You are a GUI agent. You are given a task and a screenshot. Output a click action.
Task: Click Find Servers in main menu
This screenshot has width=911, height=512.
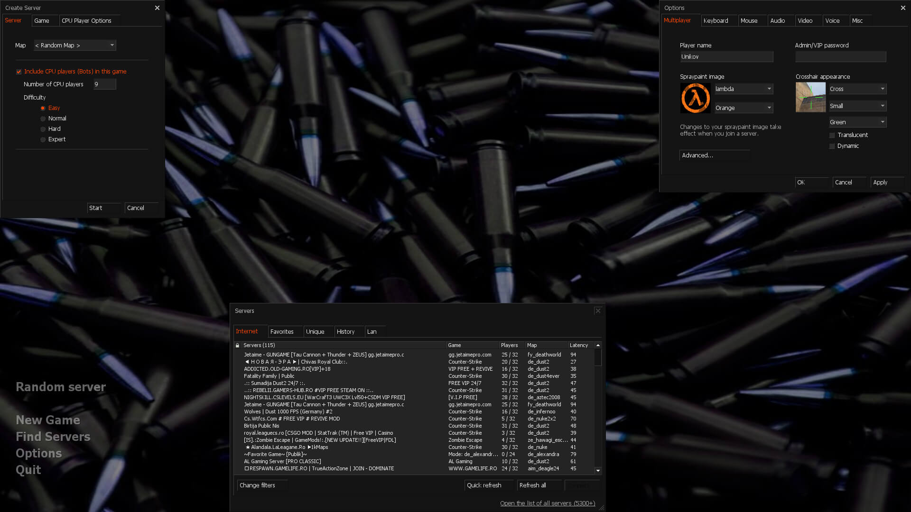click(x=53, y=437)
